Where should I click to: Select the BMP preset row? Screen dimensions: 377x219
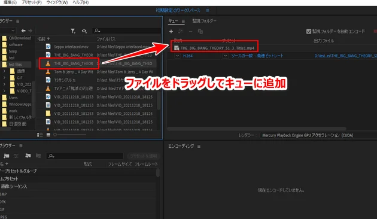coord(78,194)
